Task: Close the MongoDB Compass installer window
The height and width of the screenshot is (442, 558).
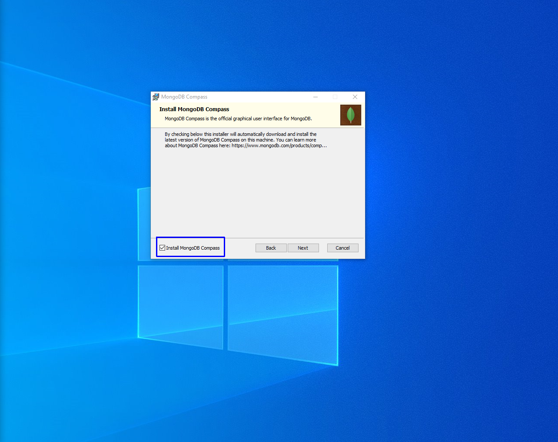Action: 355,97
